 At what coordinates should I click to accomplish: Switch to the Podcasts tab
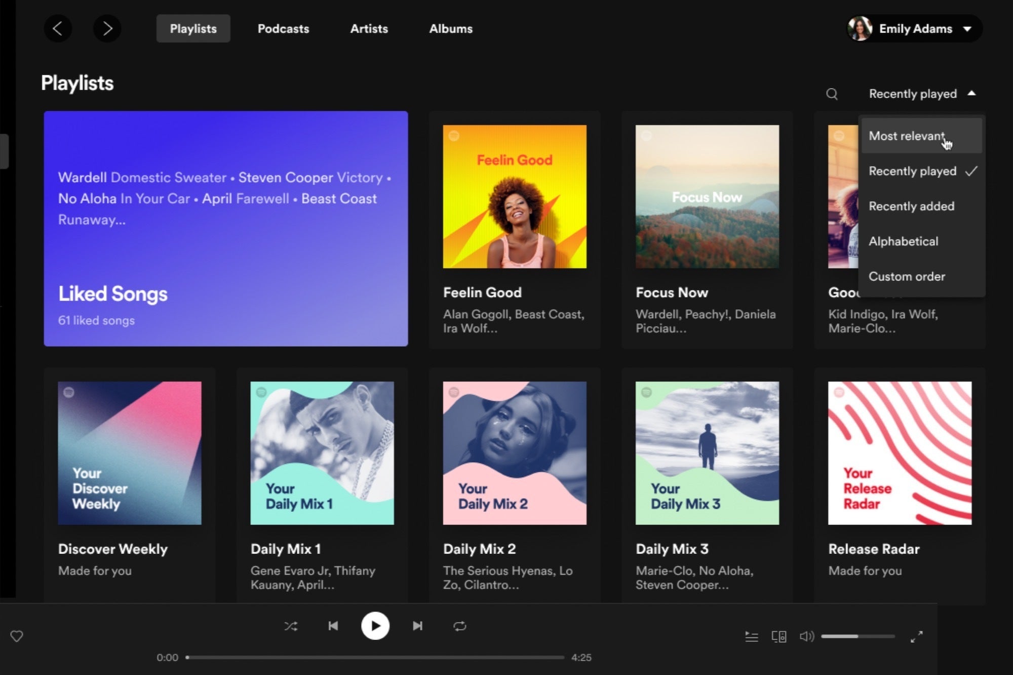click(283, 29)
